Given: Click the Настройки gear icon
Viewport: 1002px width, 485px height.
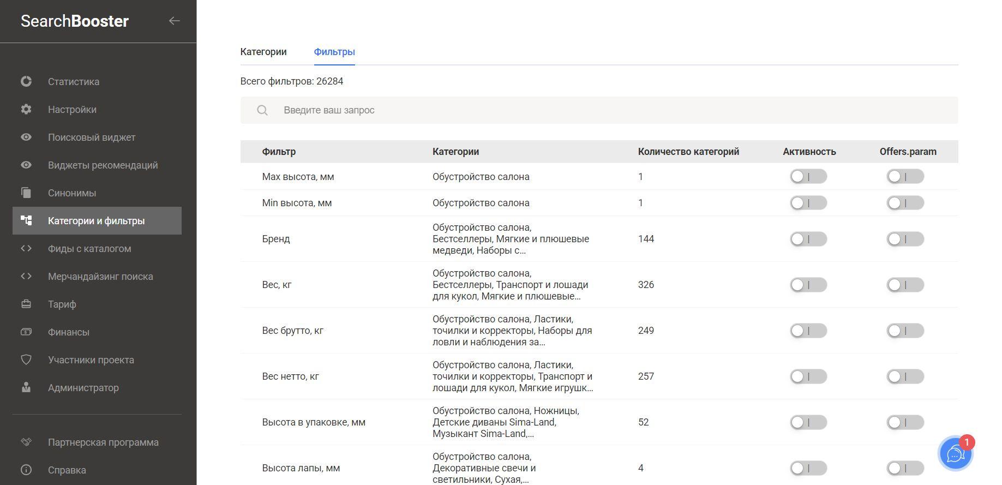Looking at the screenshot, I should point(26,109).
